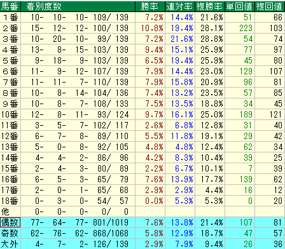Select the 7番 row label
Screen dimensions: 285x249
tap(10, 82)
